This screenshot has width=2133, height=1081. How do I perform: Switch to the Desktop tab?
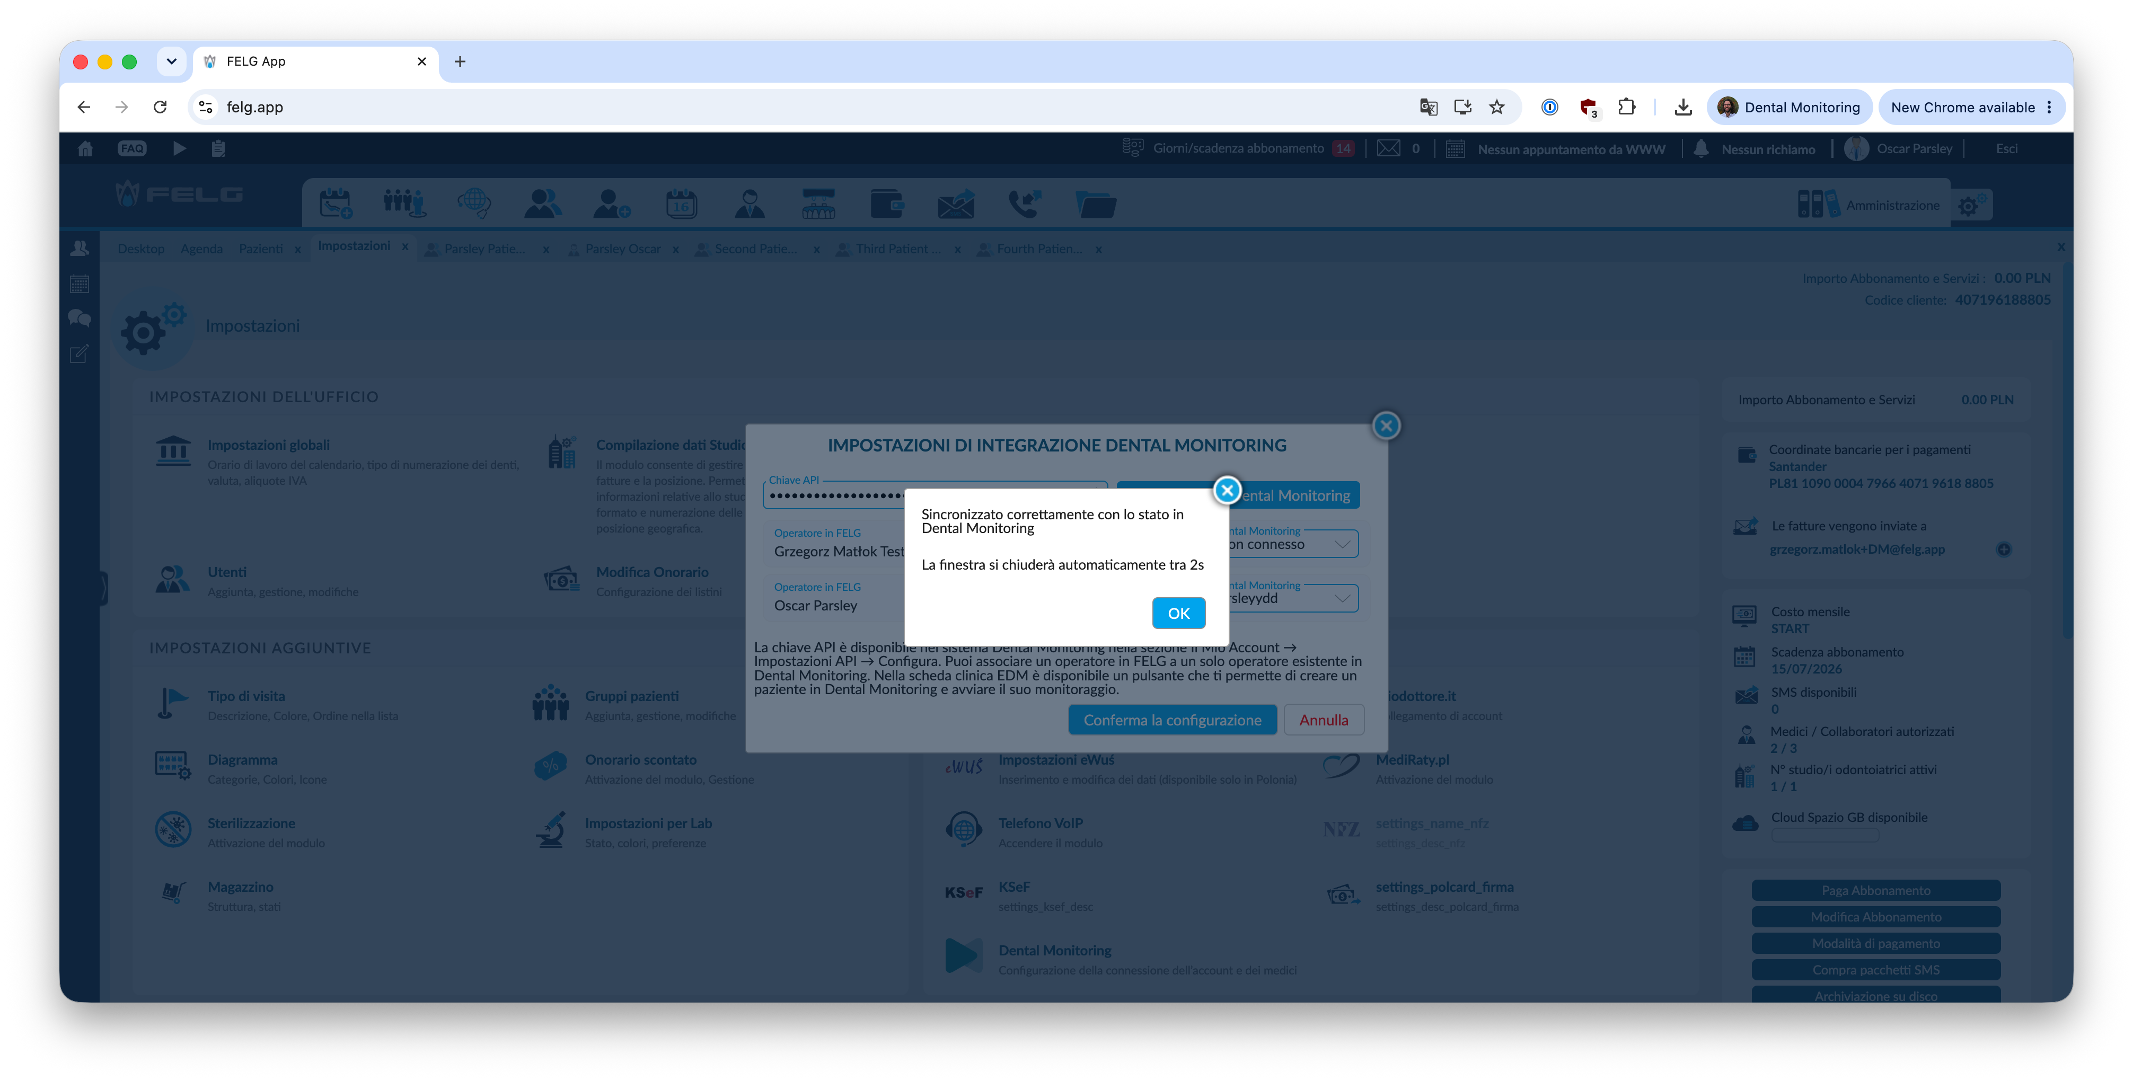141,249
